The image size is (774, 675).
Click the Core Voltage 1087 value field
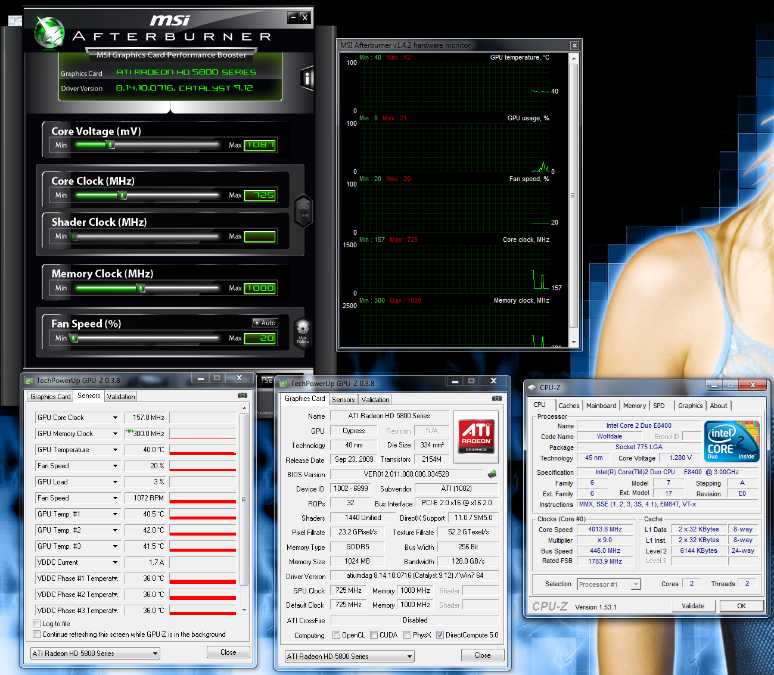click(x=260, y=145)
